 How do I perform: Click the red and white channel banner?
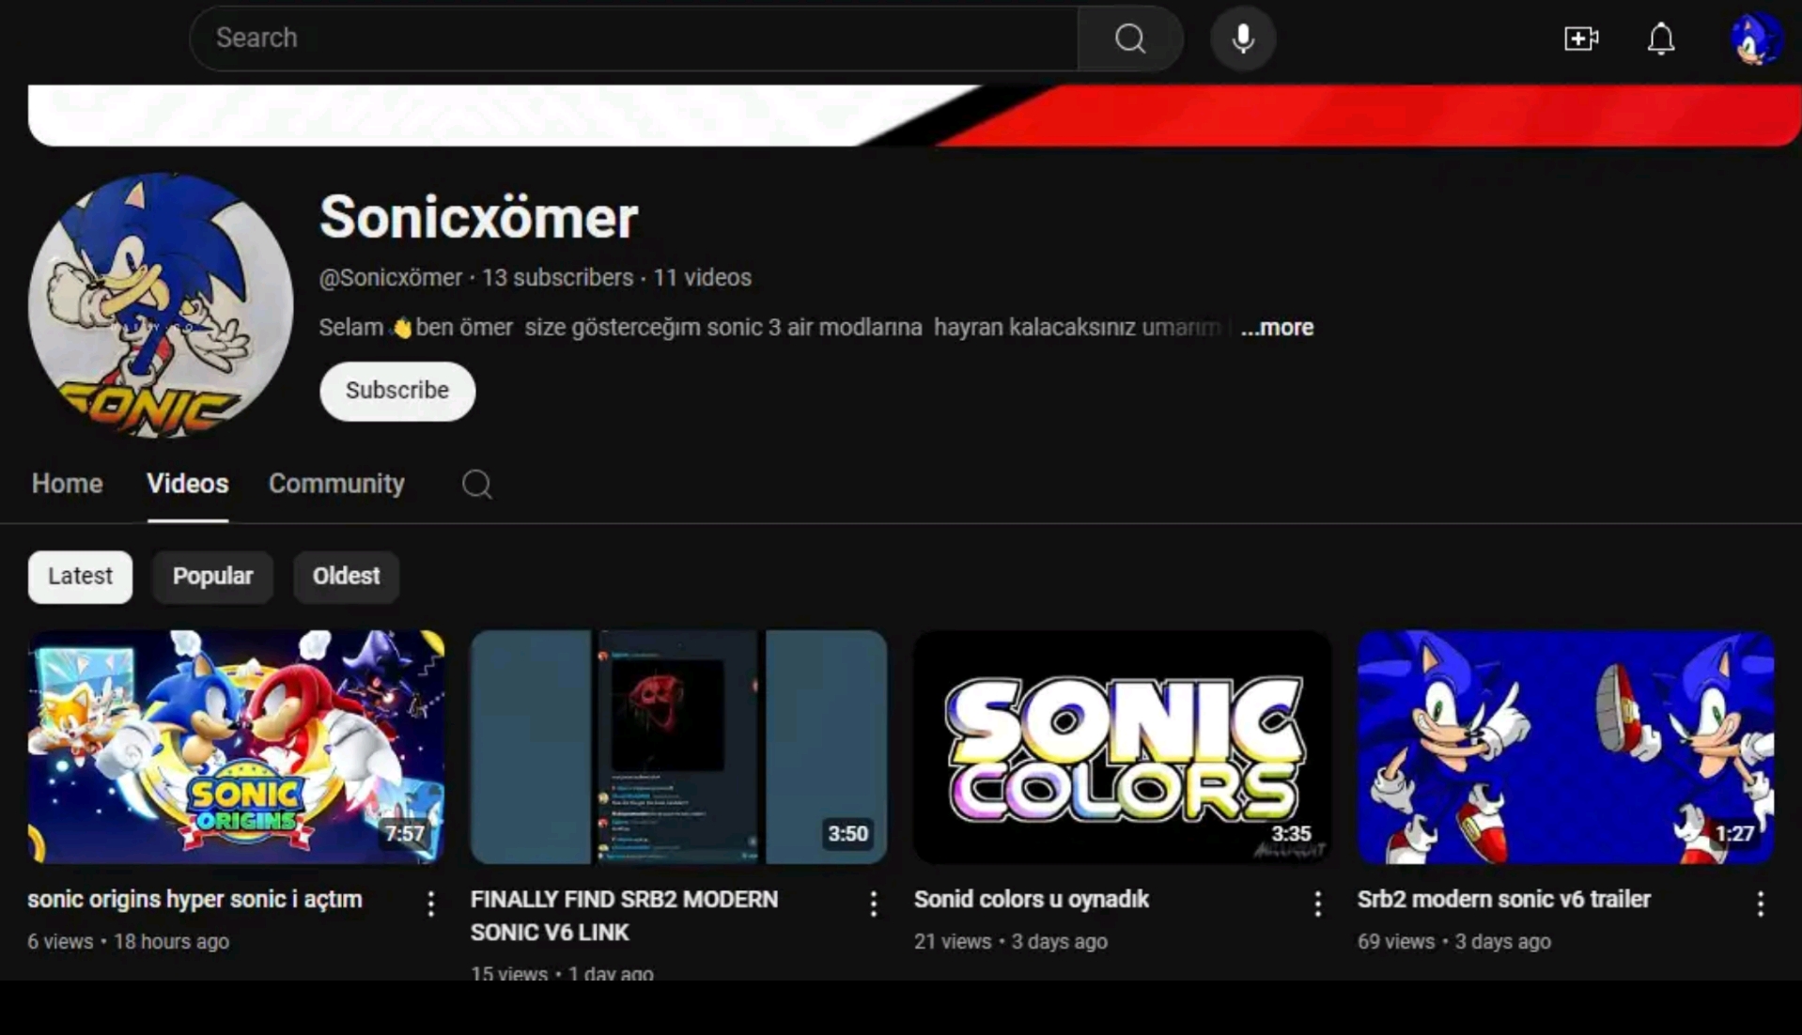(914, 116)
